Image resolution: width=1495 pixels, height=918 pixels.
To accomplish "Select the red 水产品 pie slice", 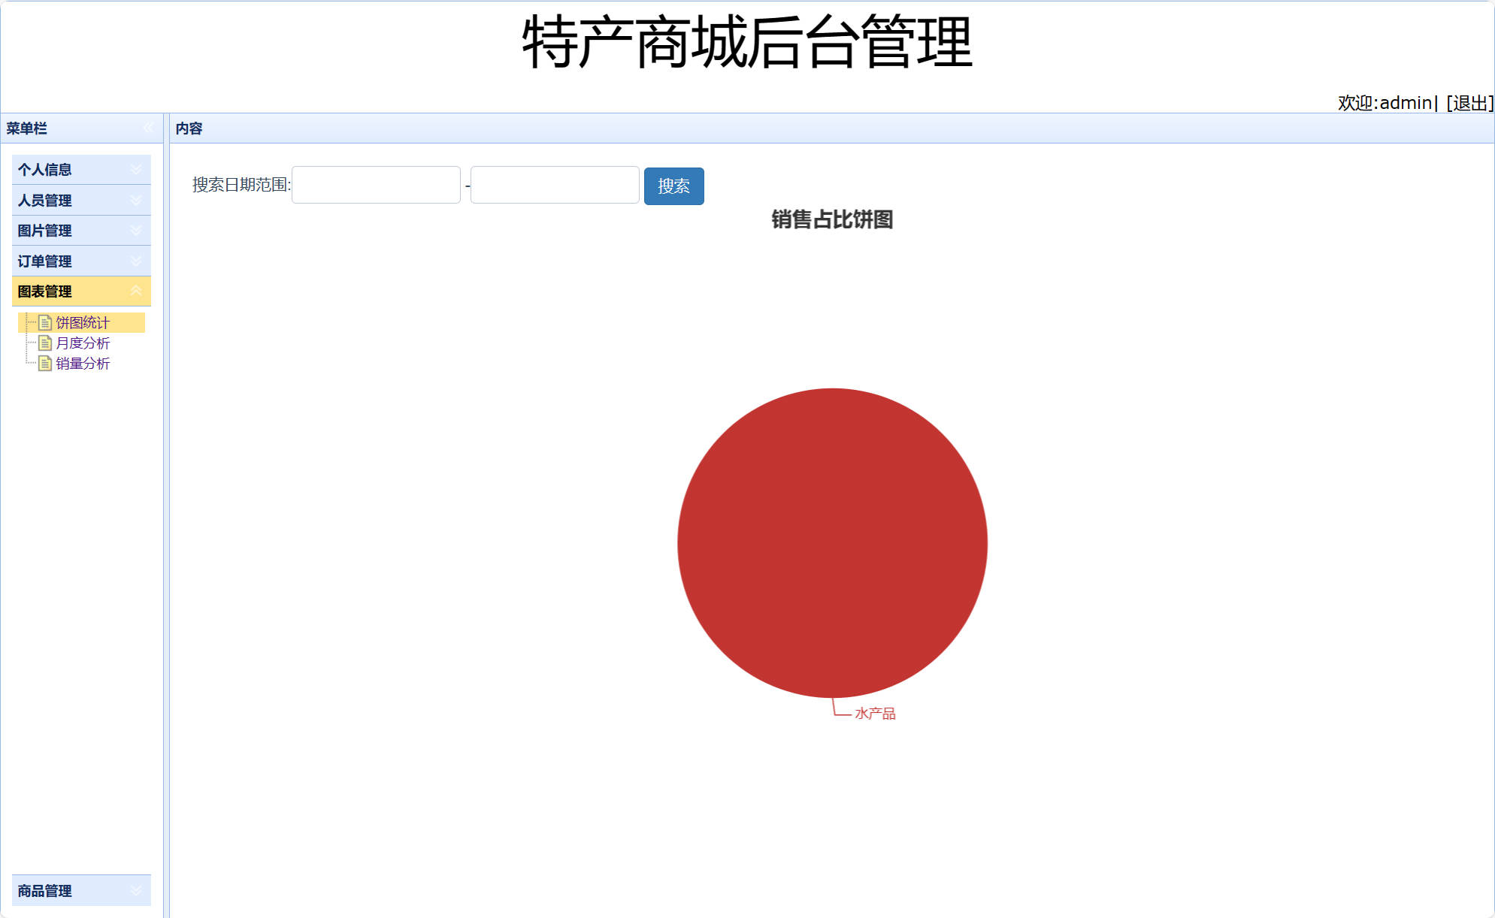I will [832, 545].
